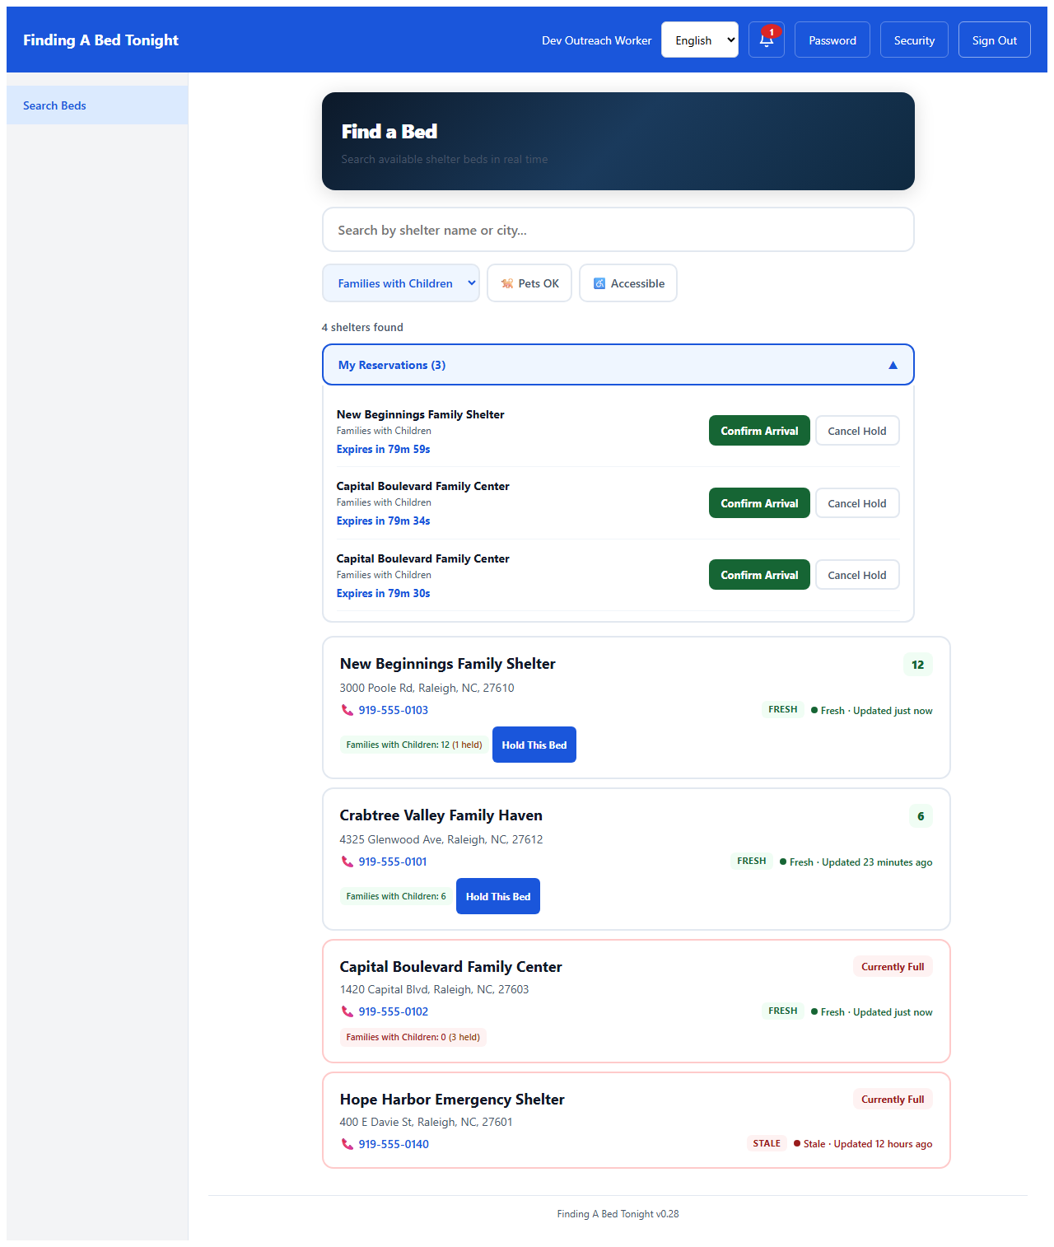Screen dimensions: 1054x1247
Task: Call 919-555-0140 phone number link
Action: pos(394,1144)
